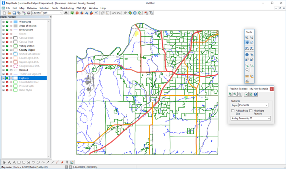Close the Precinct Toolbox window
The image size is (286, 169).
pyautogui.click(x=272, y=89)
